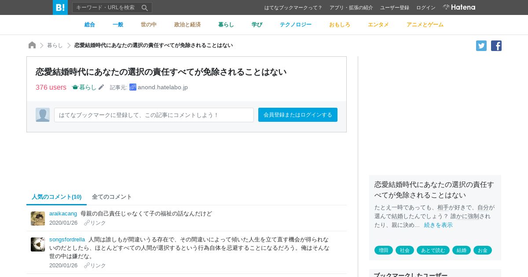This screenshot has width=528, height=277.
Task: Click the 相手 keyword in summary
Action: click(x=443, y=207)
